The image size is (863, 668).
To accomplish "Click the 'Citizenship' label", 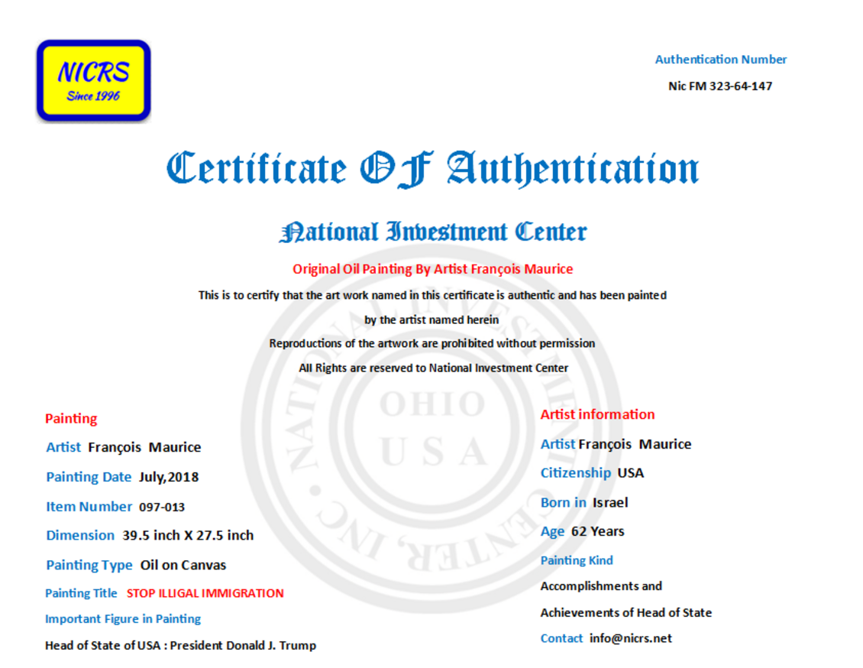I will pyautogui.click(x=575, y=473).
